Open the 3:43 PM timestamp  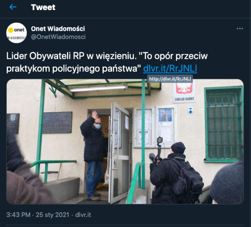[x=18, y=215]
